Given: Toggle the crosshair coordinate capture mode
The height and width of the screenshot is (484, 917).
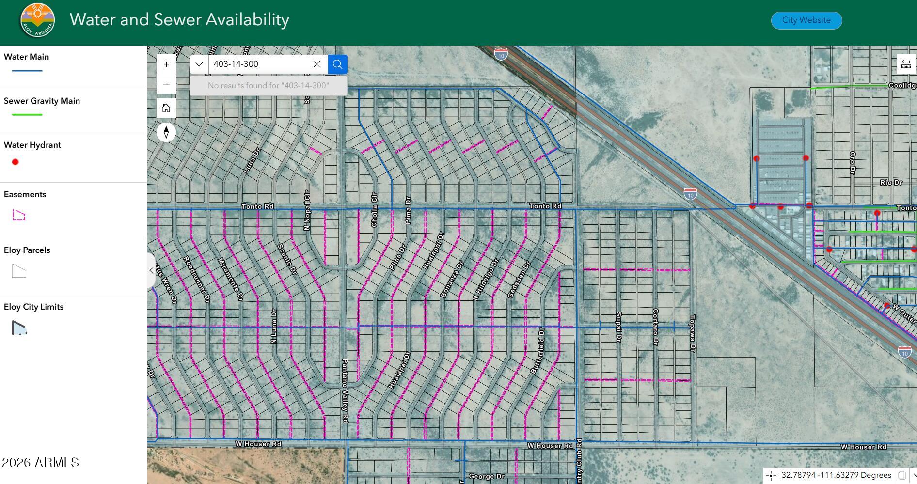Looking at the screenshot, I should click(x=771, y=476).
